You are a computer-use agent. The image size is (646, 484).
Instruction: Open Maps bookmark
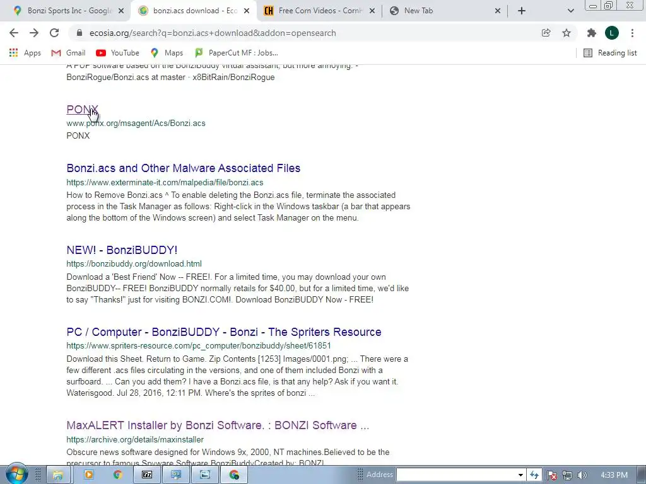167,53
